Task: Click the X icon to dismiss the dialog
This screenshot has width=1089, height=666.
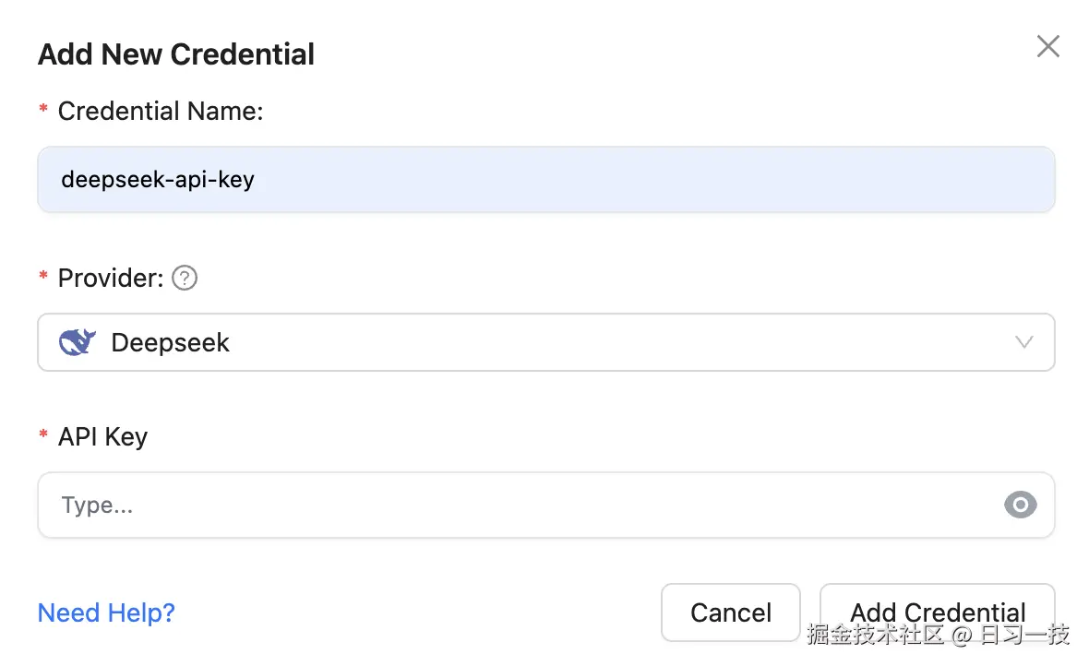Action: (1047, 46)
